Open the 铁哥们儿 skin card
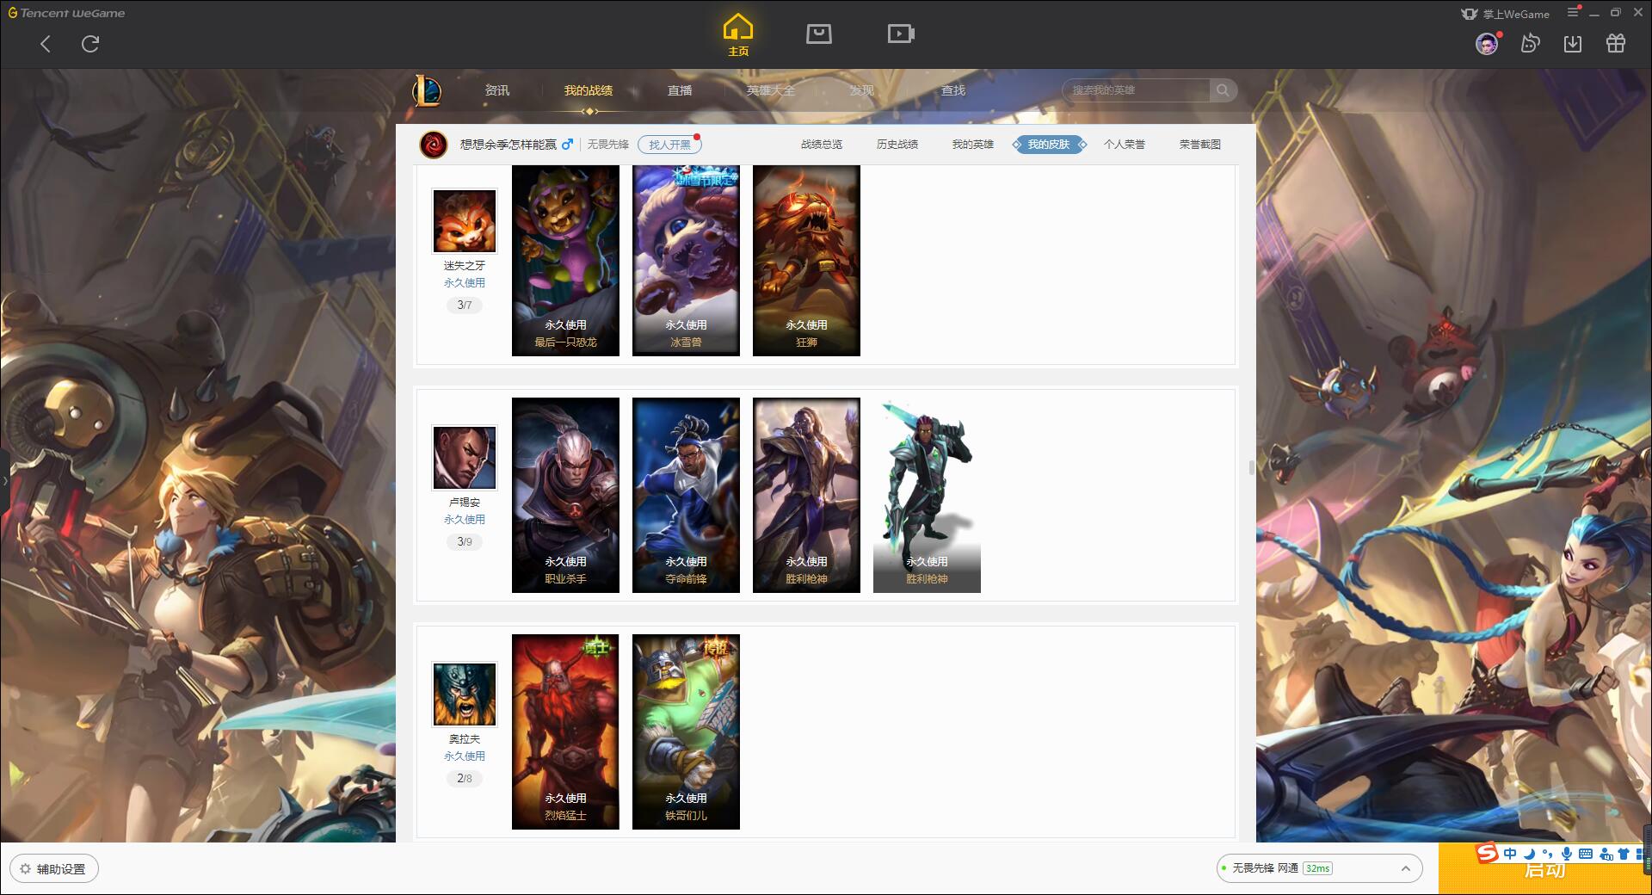1652x895 pixels. point(686,731)
